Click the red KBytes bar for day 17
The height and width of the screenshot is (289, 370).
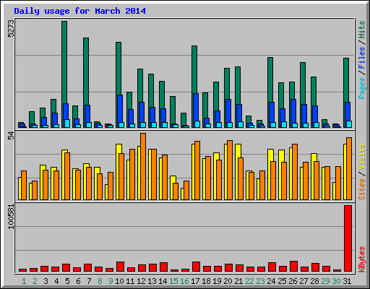(196, 267)
